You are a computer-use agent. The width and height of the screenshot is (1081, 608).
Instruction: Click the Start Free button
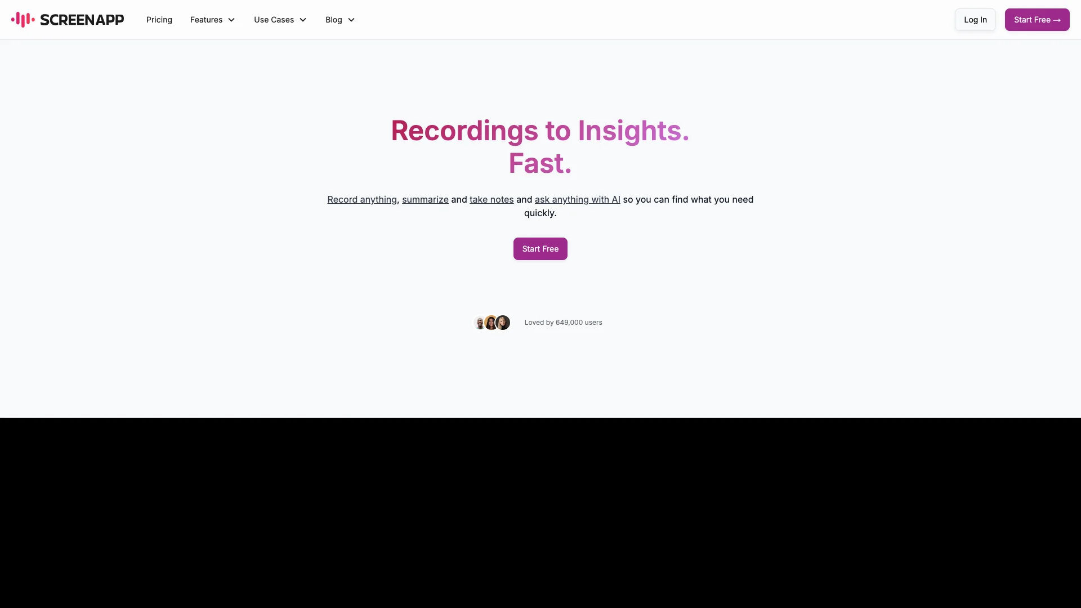540,248
